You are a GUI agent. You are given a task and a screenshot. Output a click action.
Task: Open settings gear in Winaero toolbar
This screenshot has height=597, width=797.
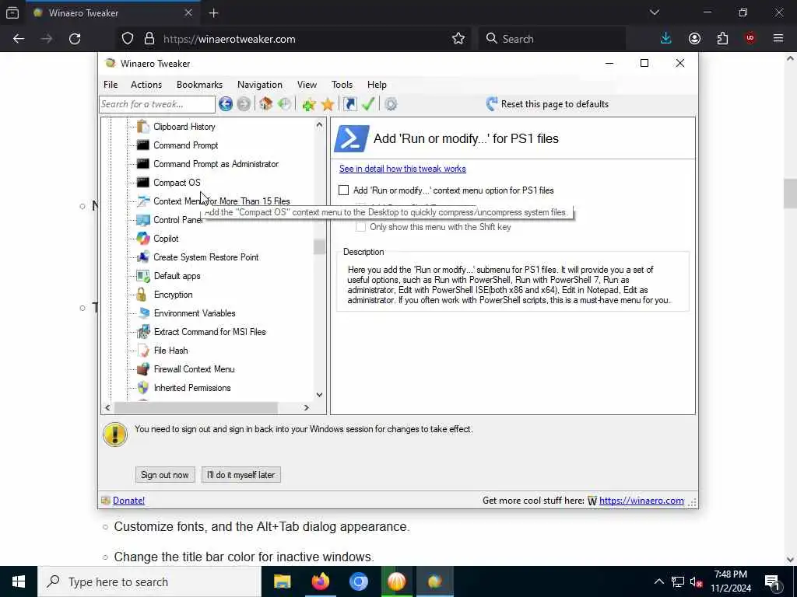tap(391, 104)
